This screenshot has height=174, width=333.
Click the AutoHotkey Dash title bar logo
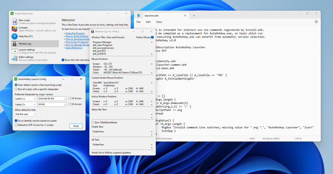click(x=12, y=13)
